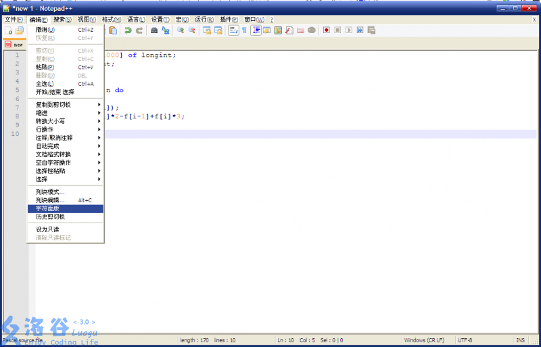Screen dimensions: 541x347
Task: Open the 搜索 menu in menu bar
Action: click(62, 20)
